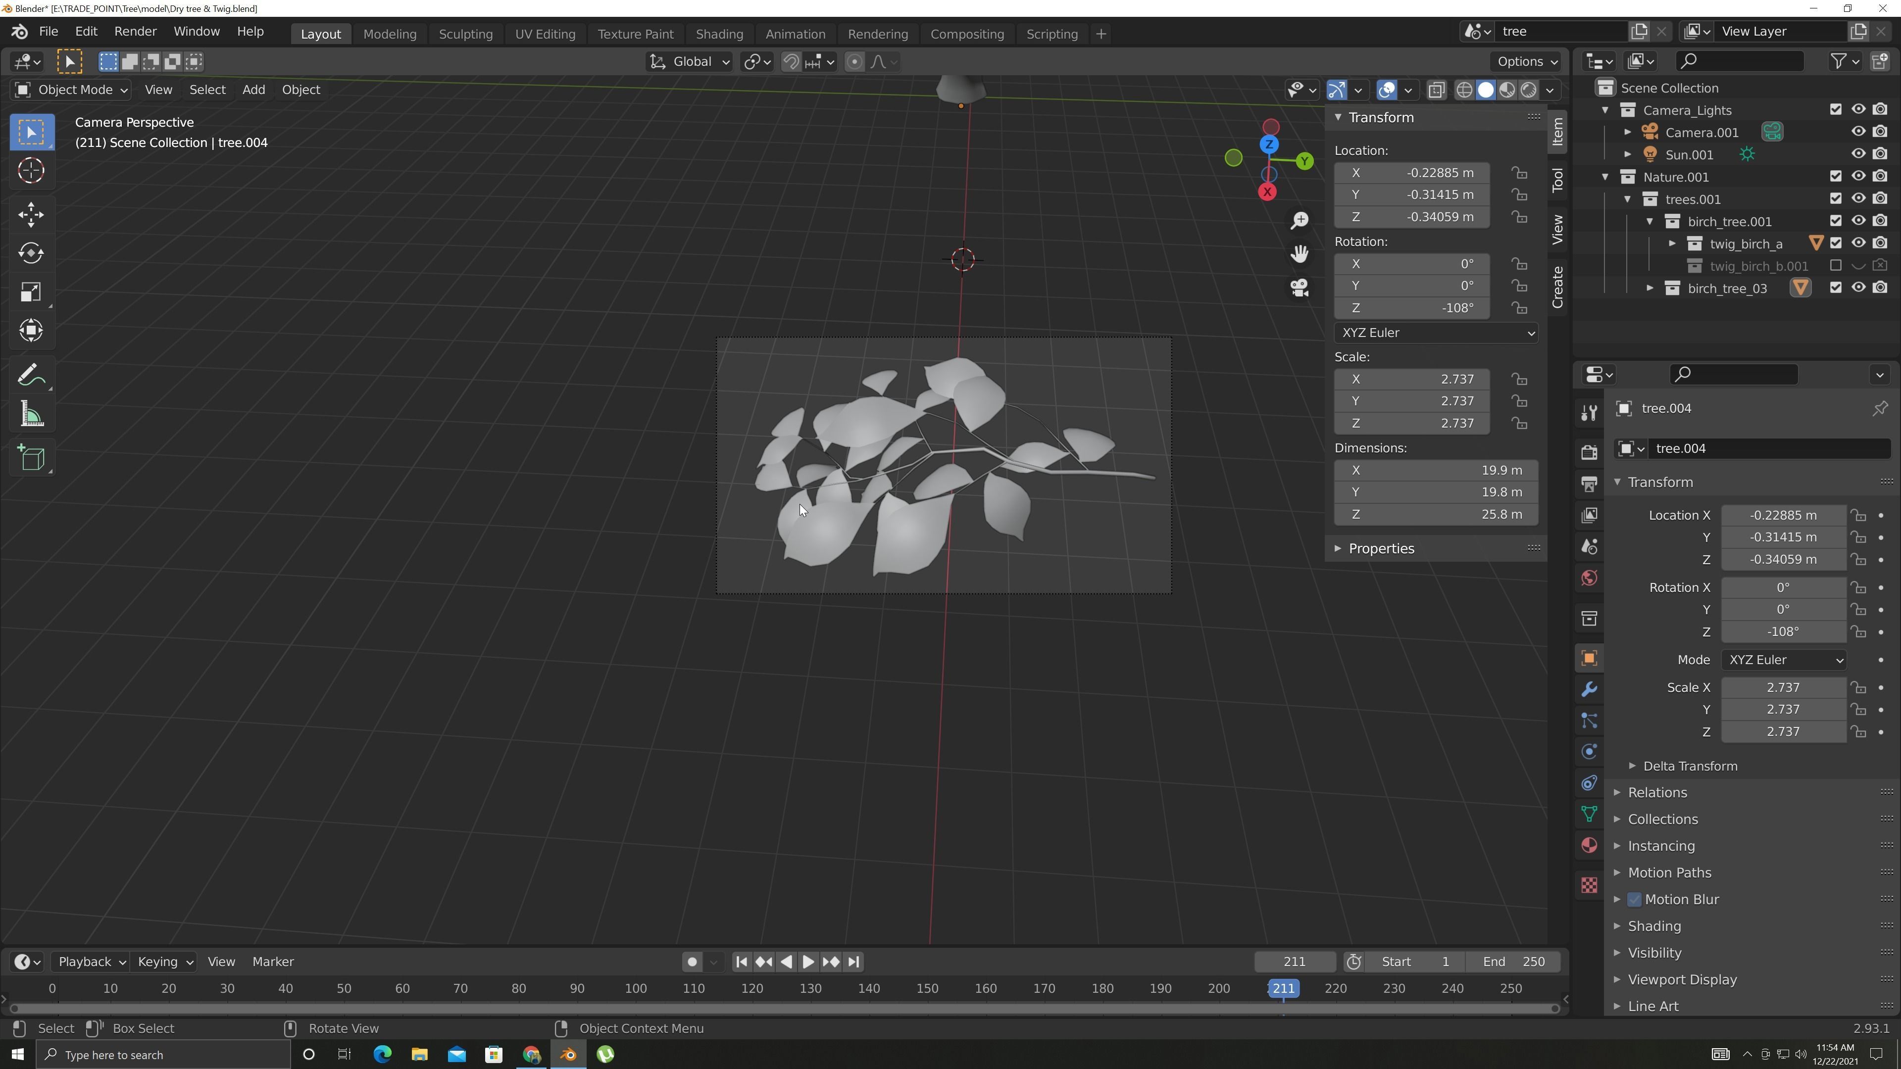The width and height of the screenshot is (1901, 1069).
Task: Select the Move tool in the toolbar
Action: (31, 214)
